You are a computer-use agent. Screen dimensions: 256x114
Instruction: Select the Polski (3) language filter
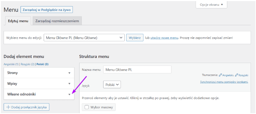point(43,64)
